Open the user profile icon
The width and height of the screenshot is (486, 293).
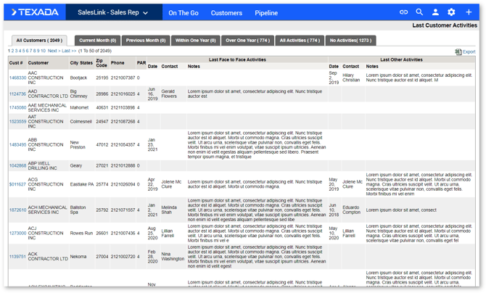tap(435, 12)
